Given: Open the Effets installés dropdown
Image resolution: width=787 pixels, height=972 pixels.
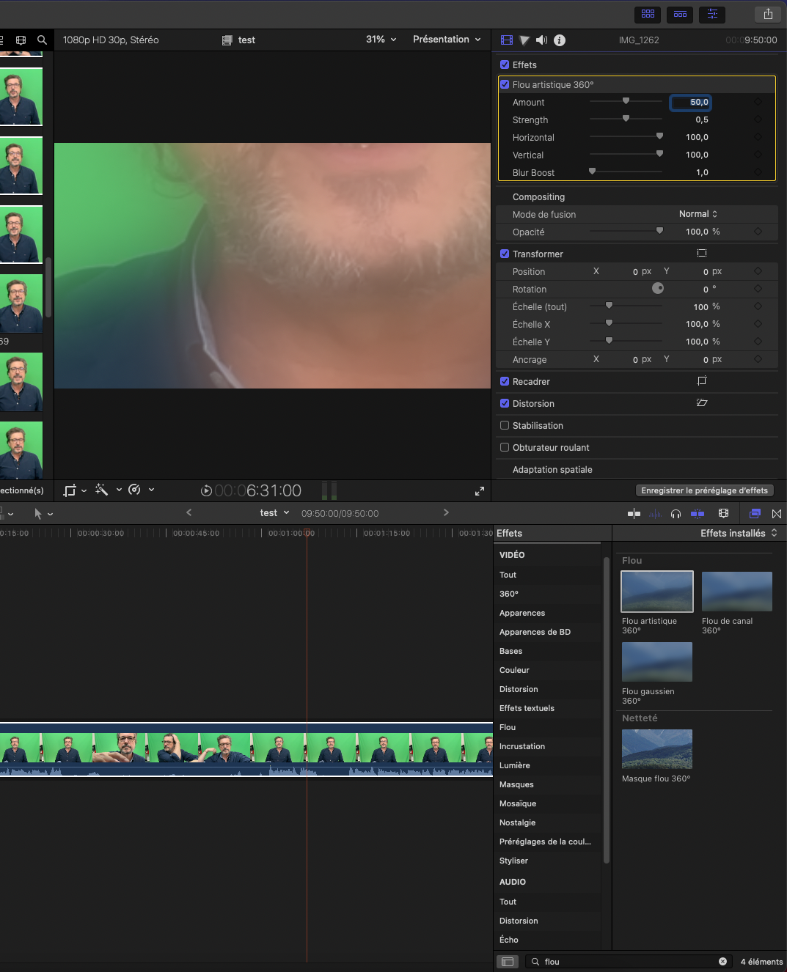Looking at the screenshot, I should (x=739, y=533).
